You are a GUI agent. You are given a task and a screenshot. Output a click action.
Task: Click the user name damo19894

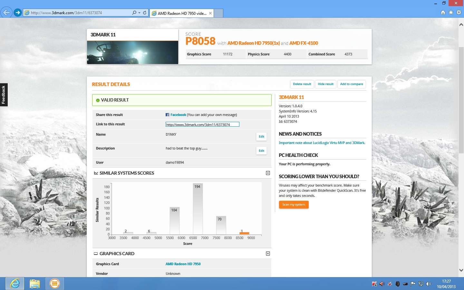(x=175, y=162)
